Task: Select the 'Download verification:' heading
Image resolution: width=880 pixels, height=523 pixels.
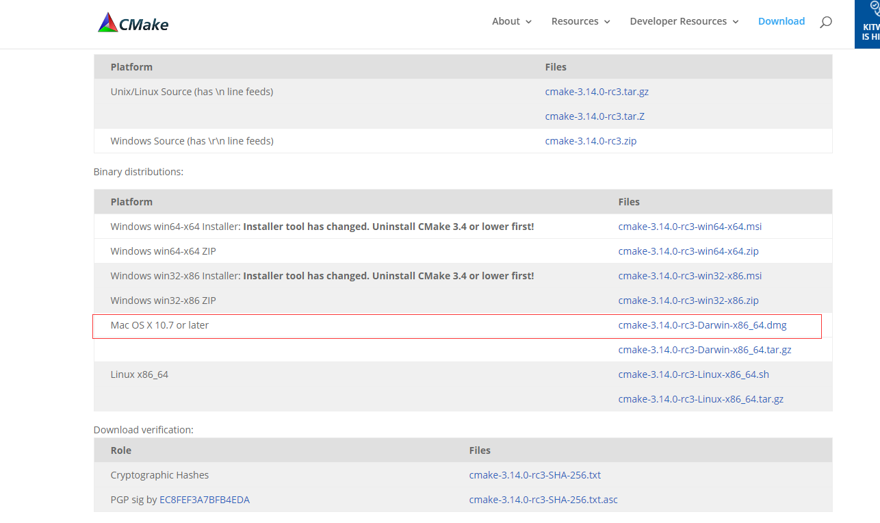Action: [144, 430]
